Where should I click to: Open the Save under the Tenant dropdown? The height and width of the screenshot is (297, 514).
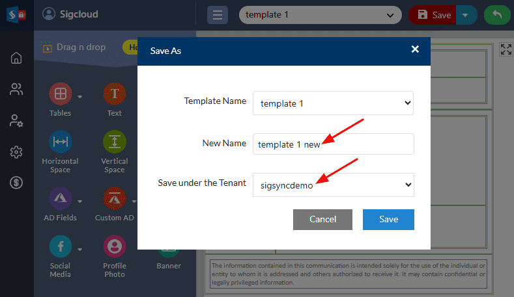click(334, 185)
